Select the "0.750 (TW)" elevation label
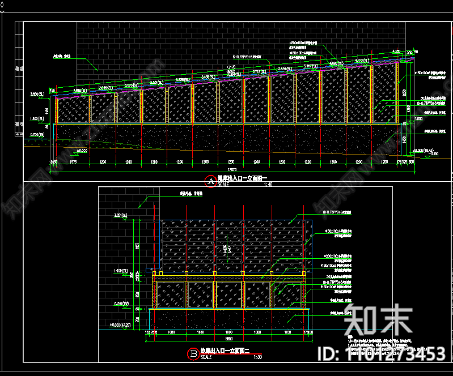 pyautogui.click(x=121, y=304)
